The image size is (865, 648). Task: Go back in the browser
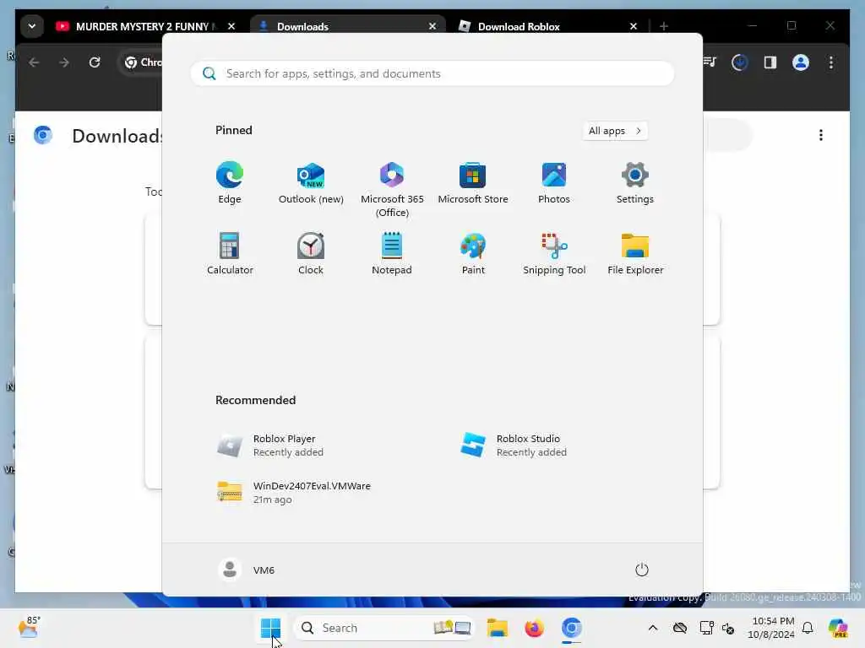tap(34, 62)
